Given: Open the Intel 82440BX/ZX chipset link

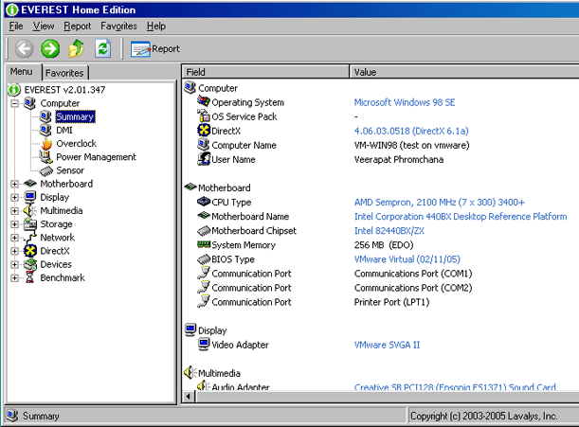Looking at the screenshot, I should [x=389, y=231].
